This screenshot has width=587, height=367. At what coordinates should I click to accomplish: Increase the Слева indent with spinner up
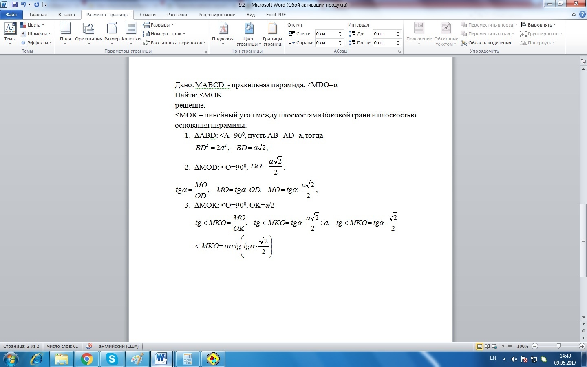point(340,32)
